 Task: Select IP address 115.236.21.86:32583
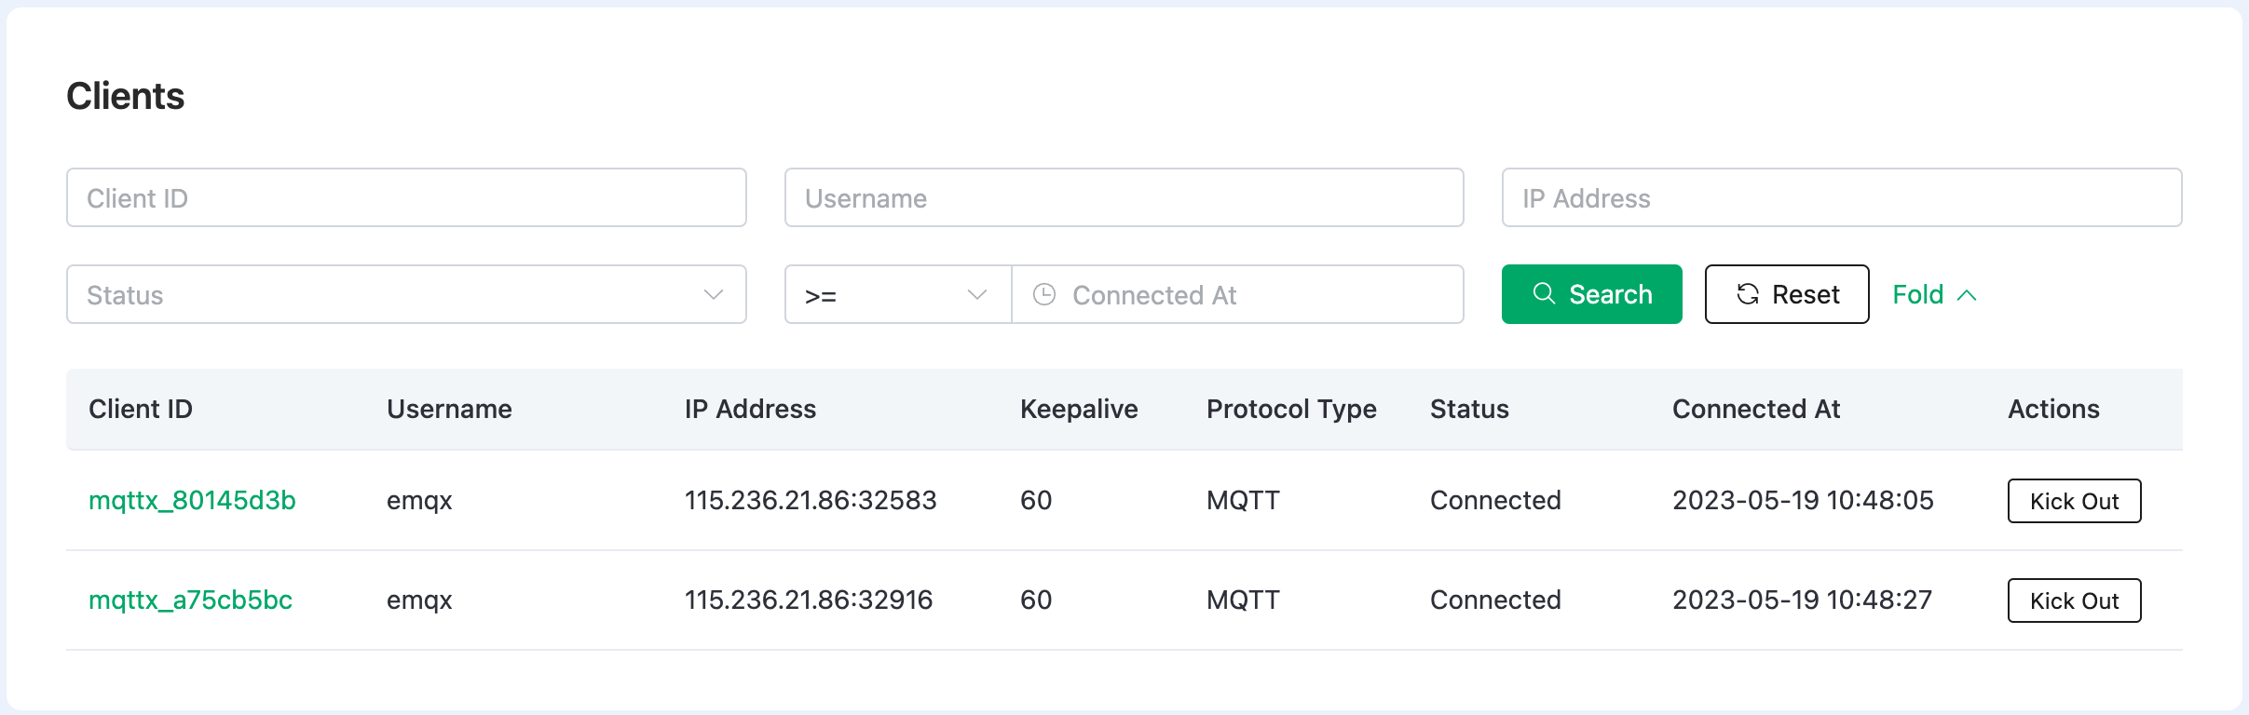click(811, 500)
